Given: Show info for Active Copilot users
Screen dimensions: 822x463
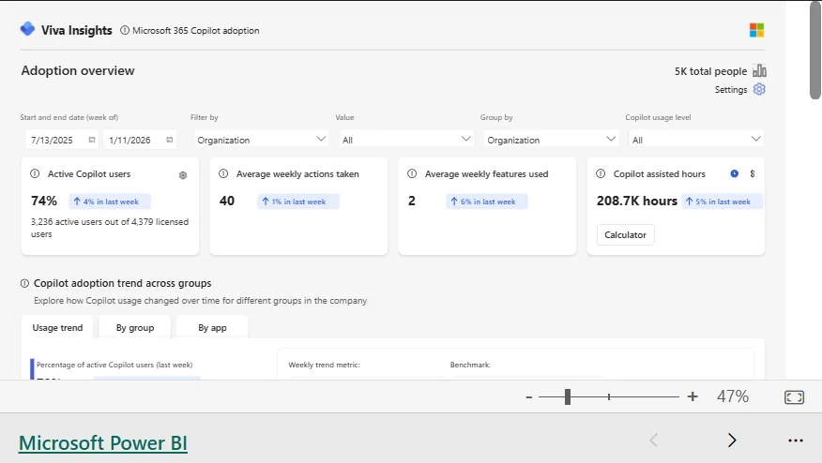Looking at the screenshot, I should click(35, 173).
